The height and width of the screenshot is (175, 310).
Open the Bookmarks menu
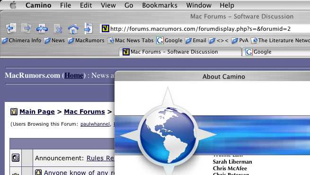pyautogui.click(x=160, y=5)
